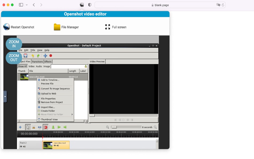Open the Edit menu
The width and height of the screenshot is (254, 159).
[x=26, y=50]
